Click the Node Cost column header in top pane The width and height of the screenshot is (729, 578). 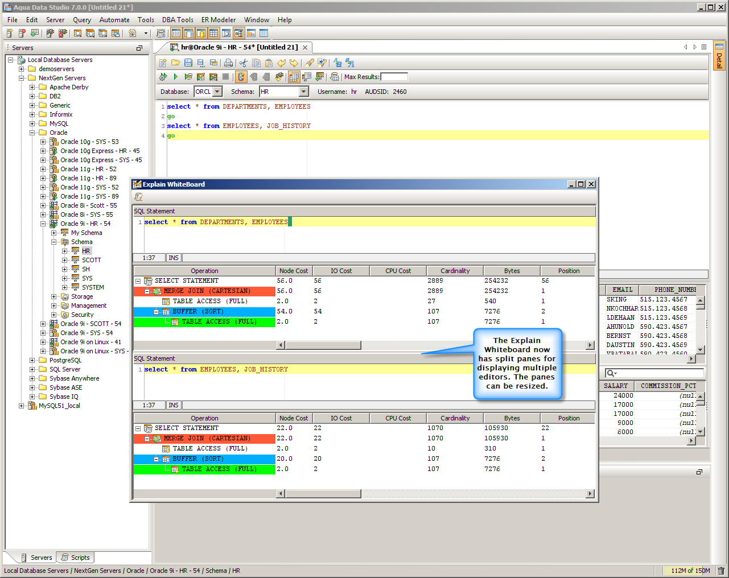(x=294, y=271)
